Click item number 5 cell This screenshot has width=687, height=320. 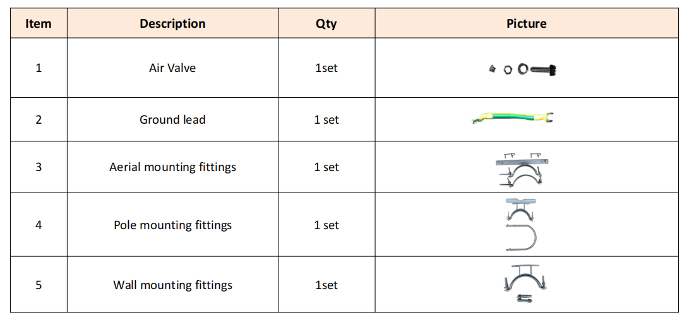(x=39, y=285)
